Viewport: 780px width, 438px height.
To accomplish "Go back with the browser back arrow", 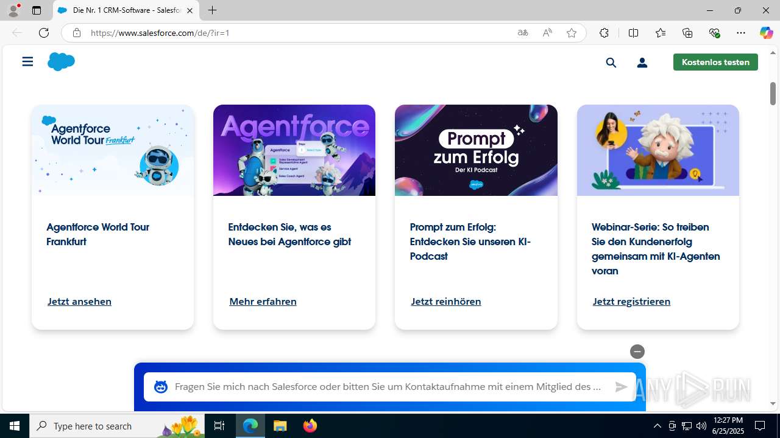I will [x=17, y=33].
